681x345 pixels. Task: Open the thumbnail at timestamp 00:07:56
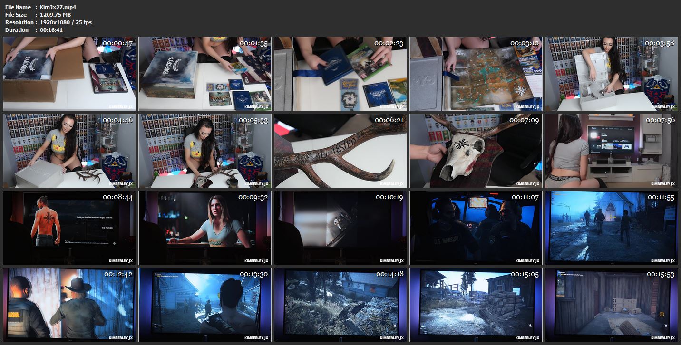(x=612, y=151)
